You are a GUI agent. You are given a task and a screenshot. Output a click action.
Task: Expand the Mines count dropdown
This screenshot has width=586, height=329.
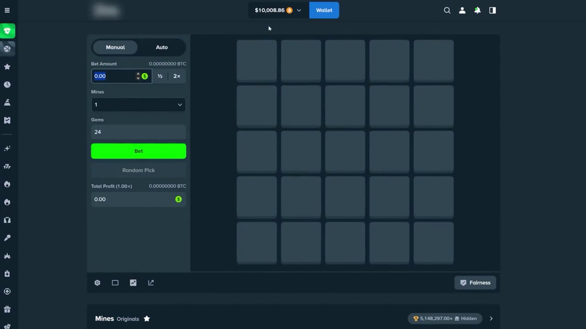click(138, 105)
